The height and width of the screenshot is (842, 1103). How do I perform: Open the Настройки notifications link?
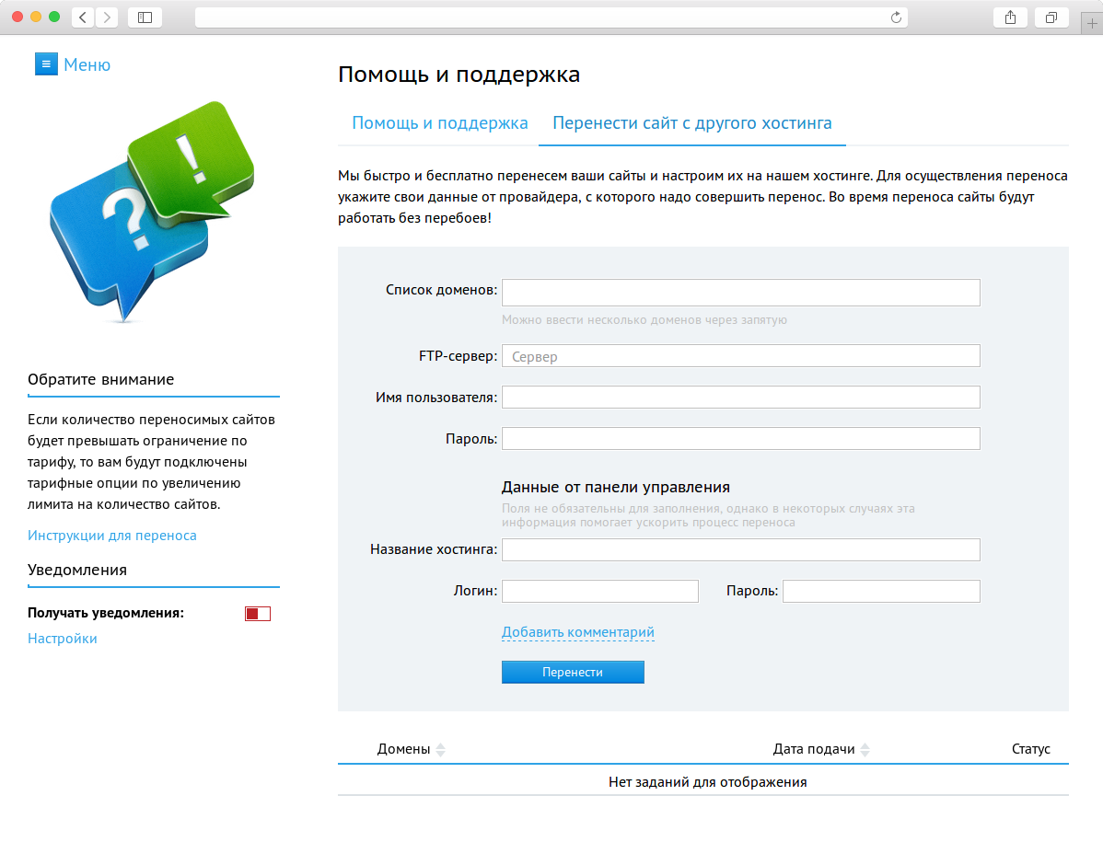click(62, 639)
